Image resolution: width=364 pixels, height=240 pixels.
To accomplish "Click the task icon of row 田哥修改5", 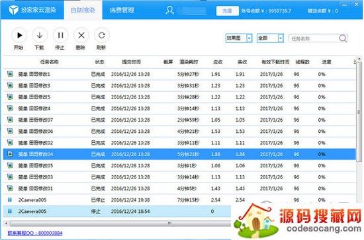I will pyautogui.click(x=10, y=97).
